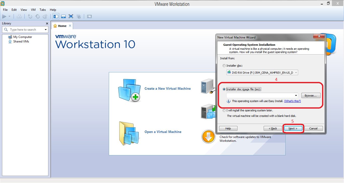
Task: Close the Library panel with its X
Action: pos(47,23)
